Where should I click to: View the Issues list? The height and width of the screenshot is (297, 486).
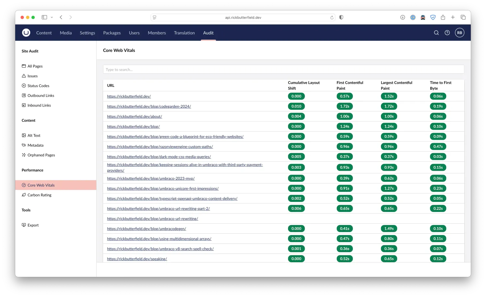33,76
